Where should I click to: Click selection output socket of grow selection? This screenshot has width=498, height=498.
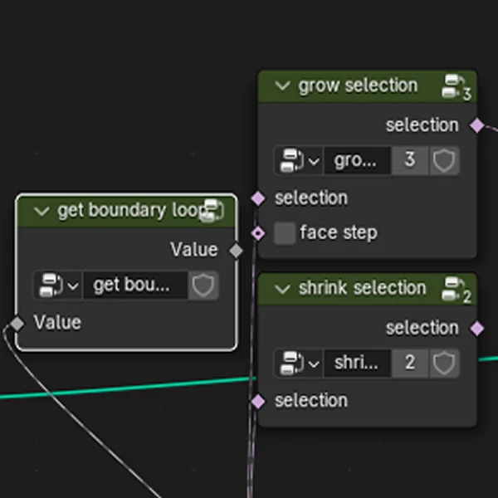tap(476, 125)
